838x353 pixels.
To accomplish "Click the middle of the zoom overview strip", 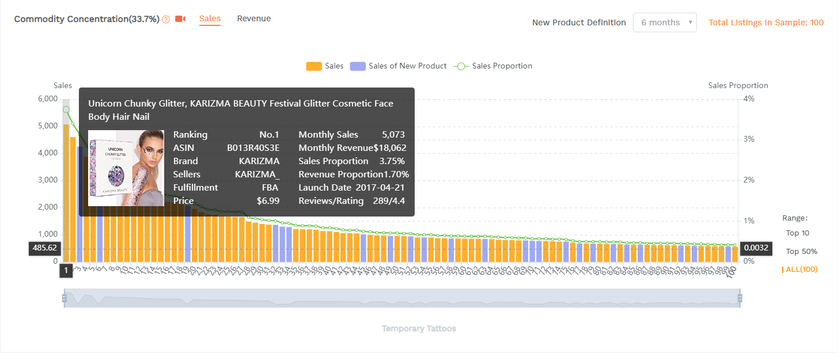I will [x=401, y=298].
